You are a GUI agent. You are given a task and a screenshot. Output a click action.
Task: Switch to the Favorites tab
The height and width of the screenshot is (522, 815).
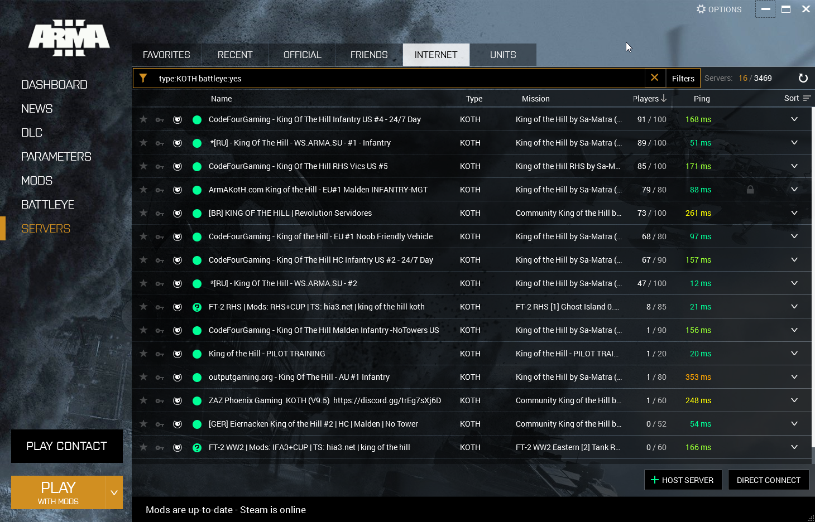[166, 55]
